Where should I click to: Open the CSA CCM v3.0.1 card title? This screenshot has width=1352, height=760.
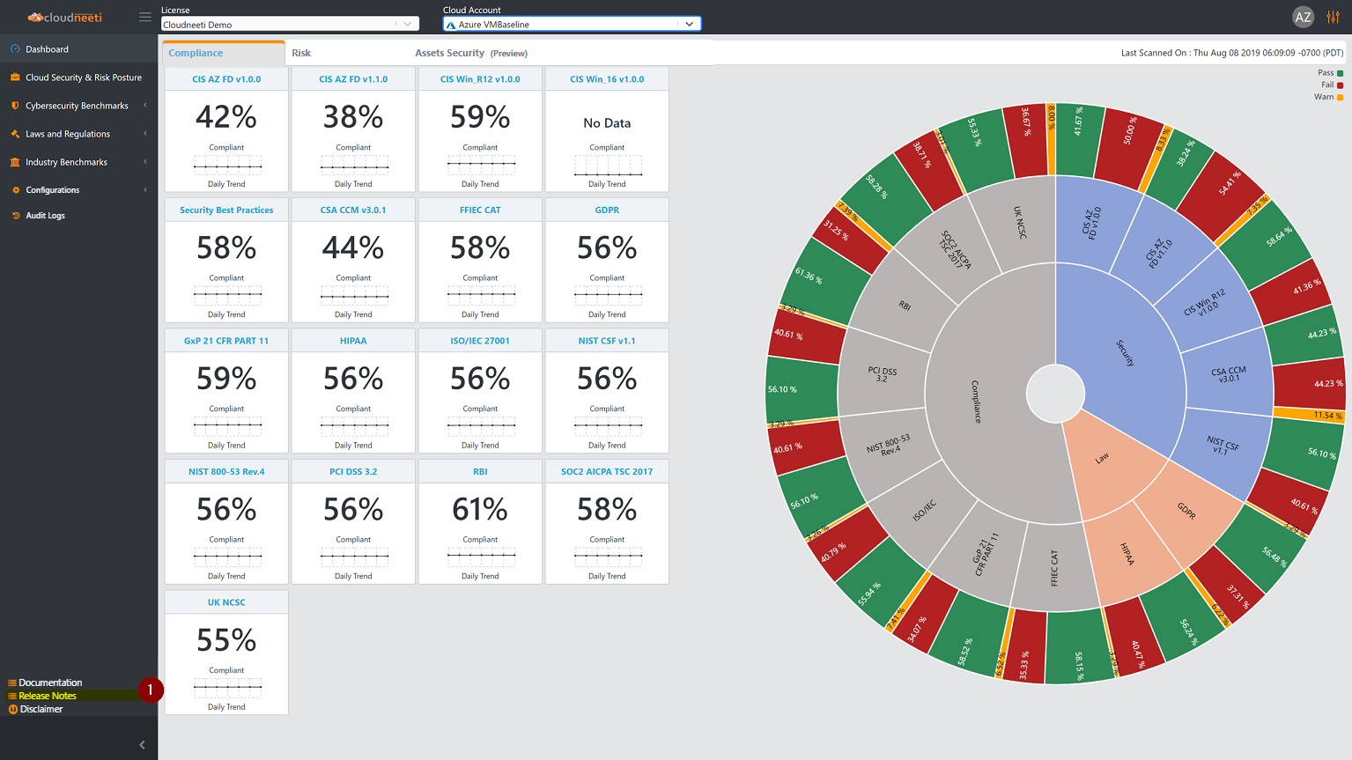[x=353, y=210]
